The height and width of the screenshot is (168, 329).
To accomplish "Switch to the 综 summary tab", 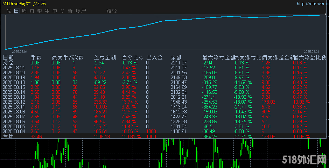I will pos(9,11).
